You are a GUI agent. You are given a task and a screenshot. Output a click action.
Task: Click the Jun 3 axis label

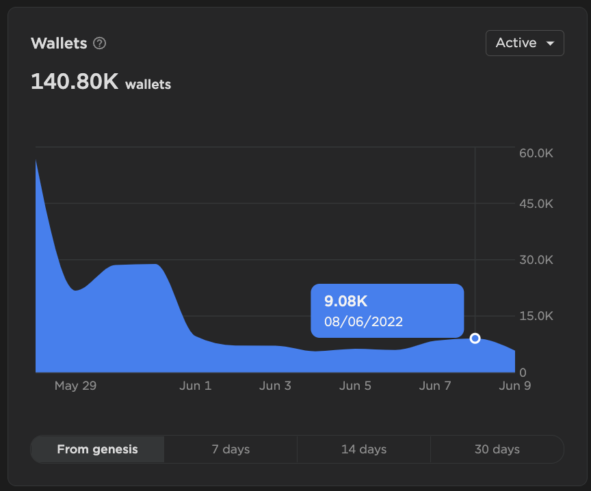tap(275, 386)
